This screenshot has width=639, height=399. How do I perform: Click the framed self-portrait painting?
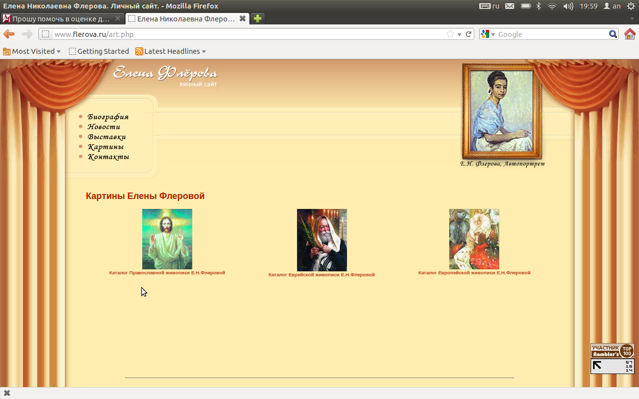click(502, 111)
